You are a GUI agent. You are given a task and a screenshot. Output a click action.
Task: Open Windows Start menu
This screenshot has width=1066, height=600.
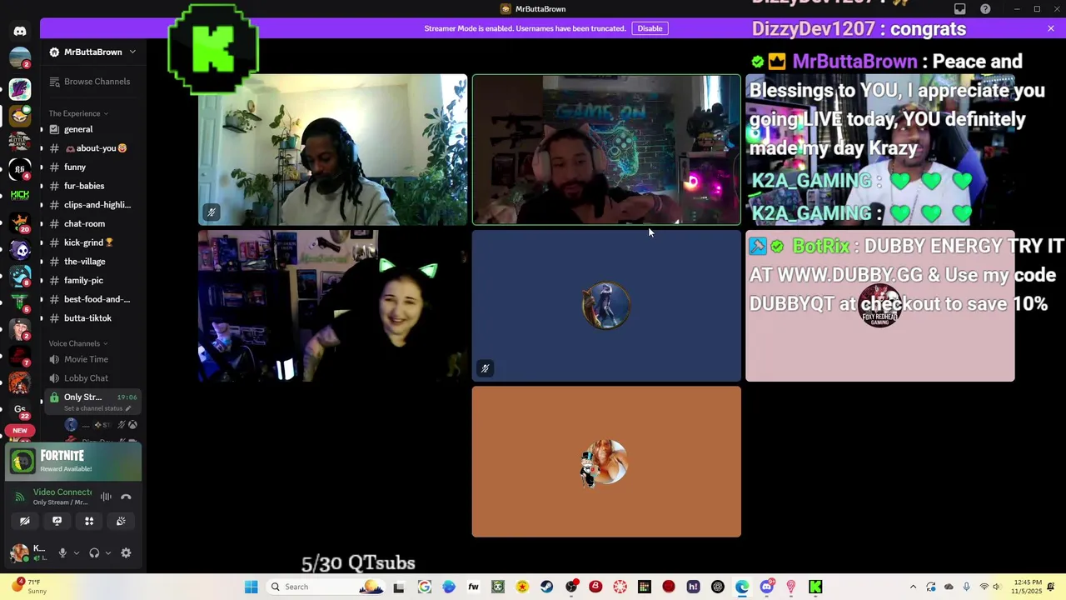[251, 587]
